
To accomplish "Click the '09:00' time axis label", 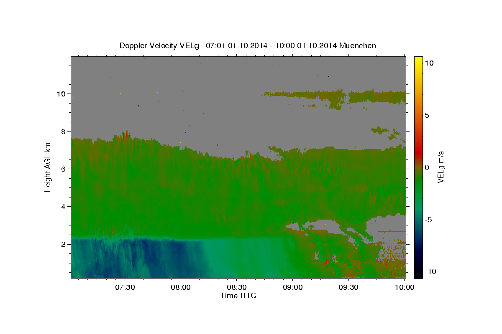I will click(x=292, y=288).
